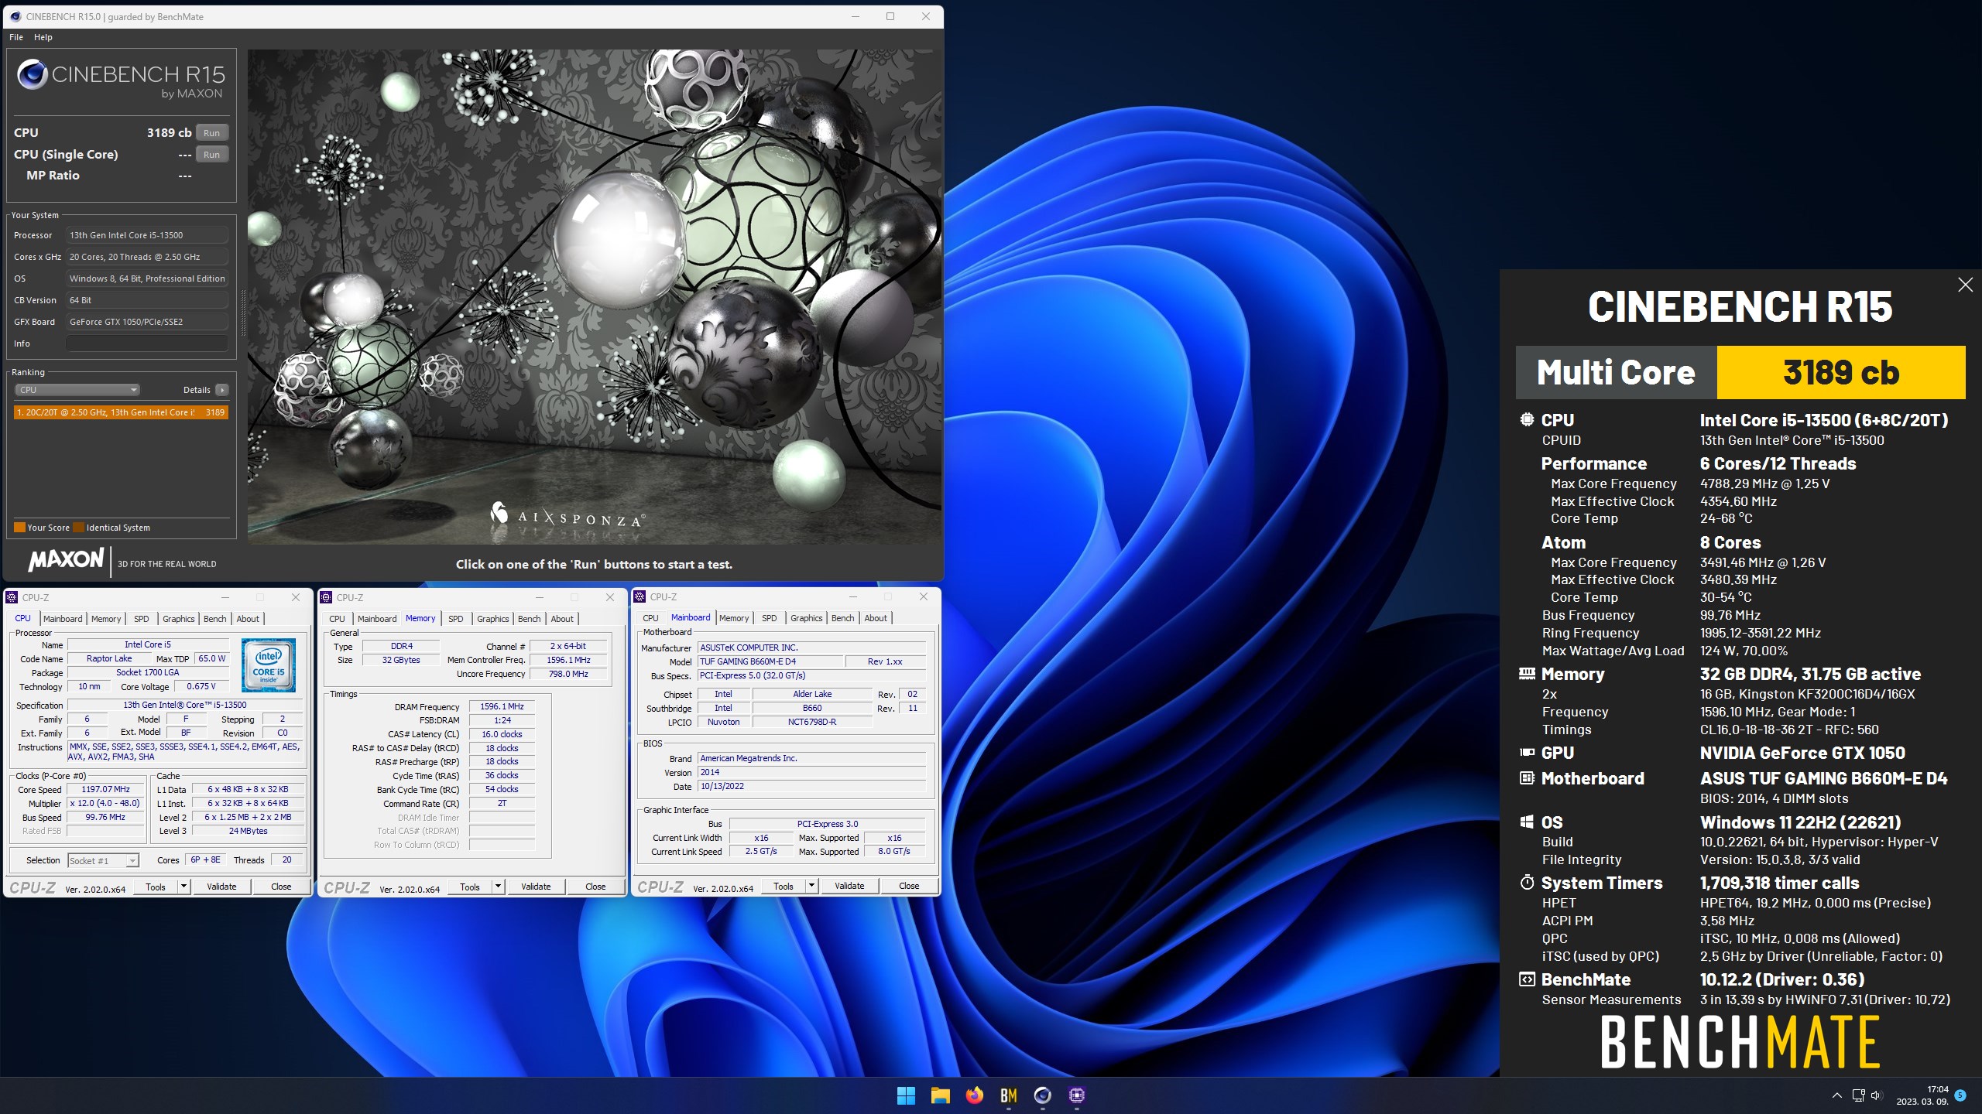Image resolution: width=1982 pixels, height=1114 pixels.
Task: Click the ranking Details arrow button
Action: click(221, 390)
